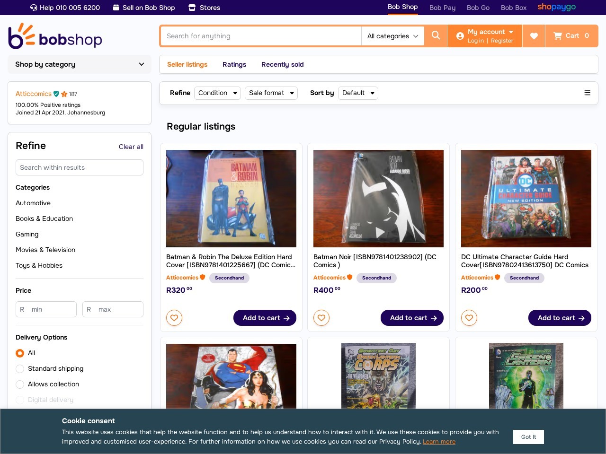Type in the Search within results field
606x454 pixels.
pos(80,167)
